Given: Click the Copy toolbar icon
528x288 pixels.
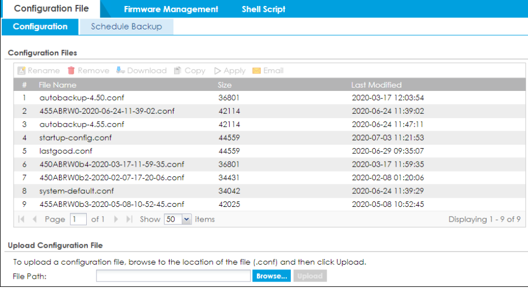Looking at the screenshot, I should coord(177,71).
